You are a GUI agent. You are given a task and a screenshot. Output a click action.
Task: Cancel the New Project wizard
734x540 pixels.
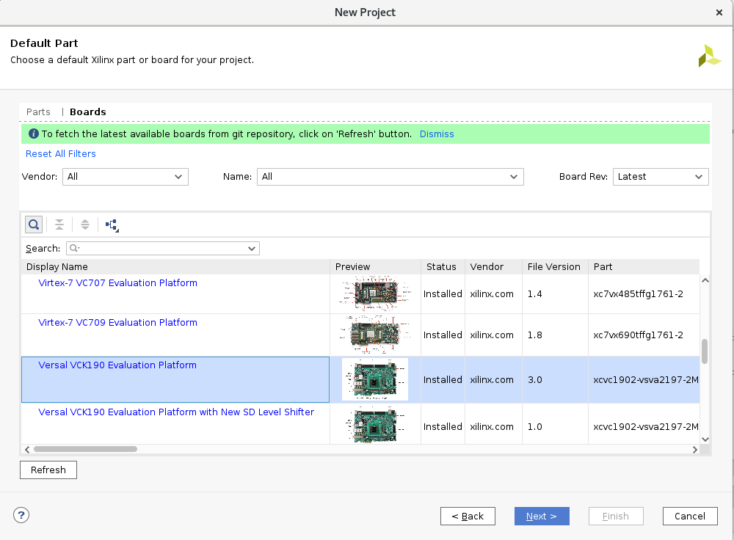[x=690, y=516]
